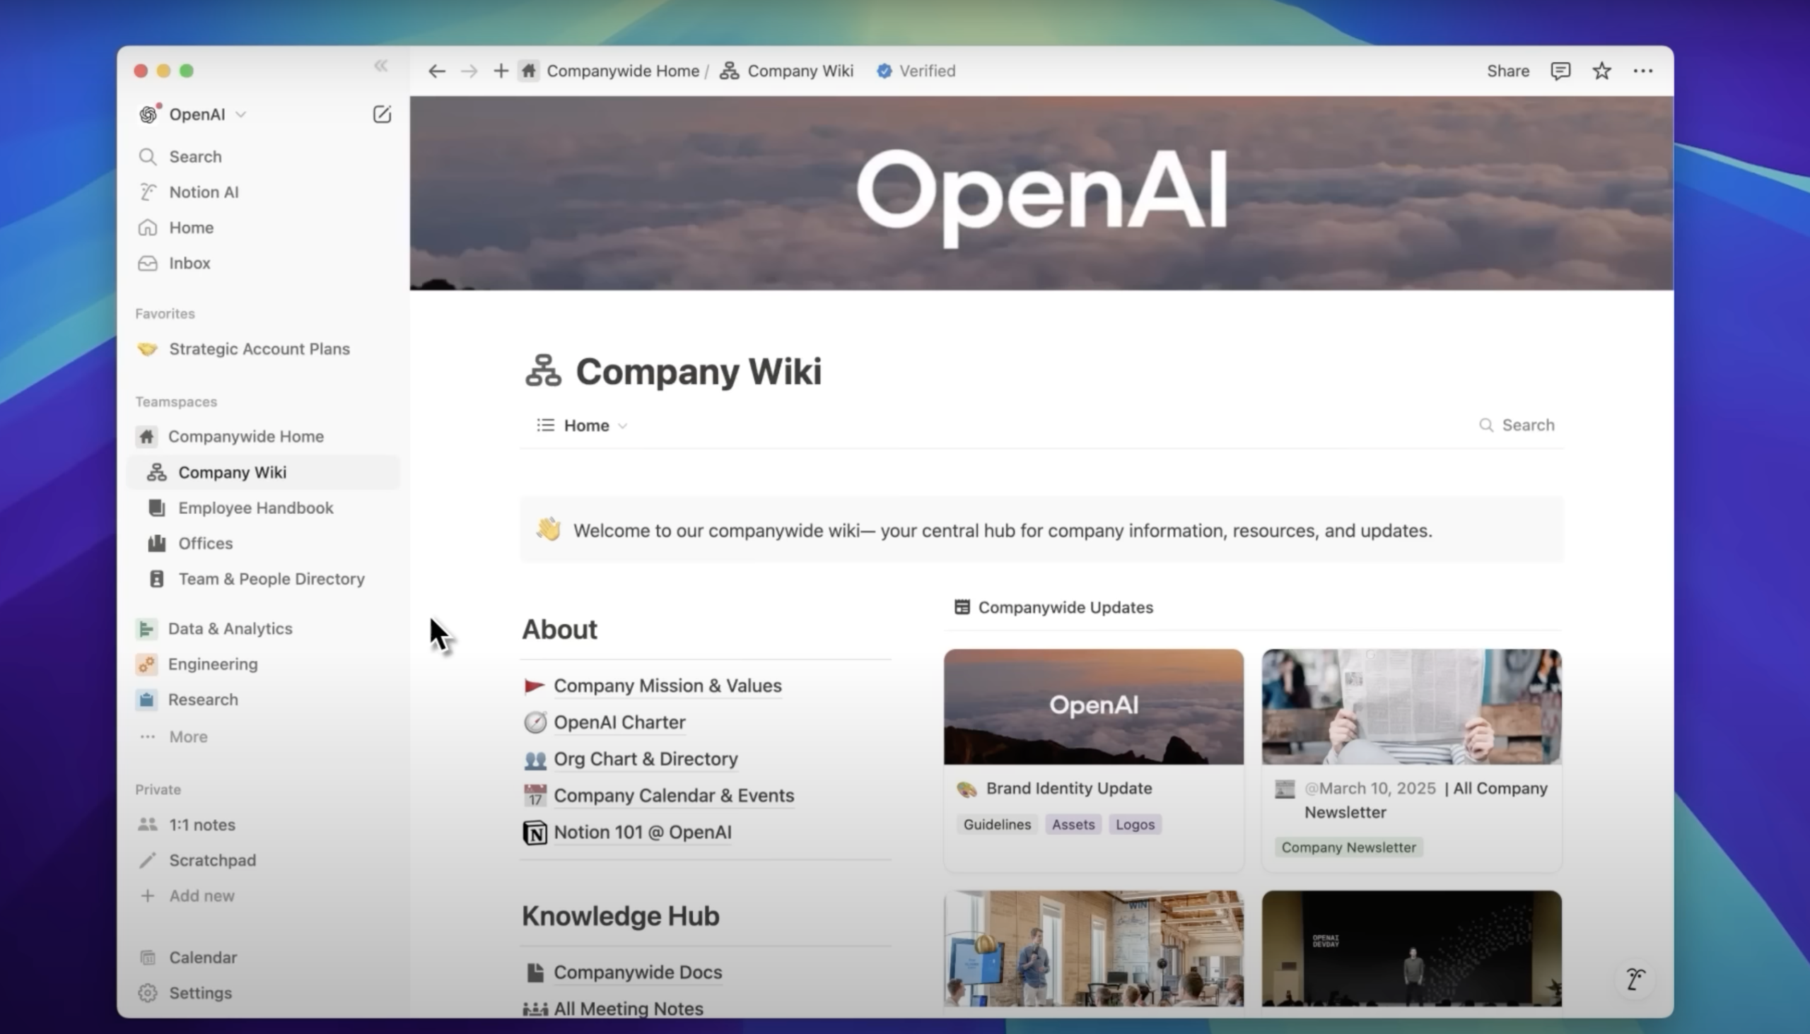The image size is (1810, 1034).
Task: Navigate to Companywide Home via breadcrumb
Action: pos(623,71)
